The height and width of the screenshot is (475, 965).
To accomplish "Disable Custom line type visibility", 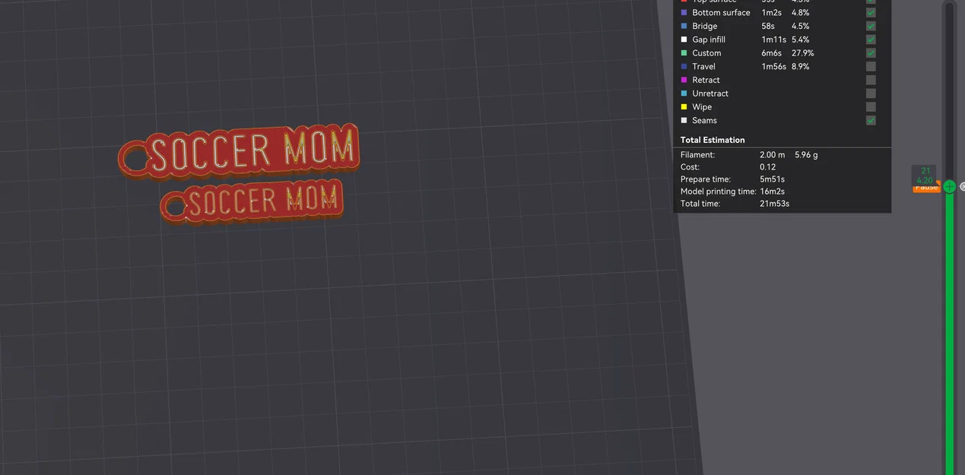I will tap(870, 52).
